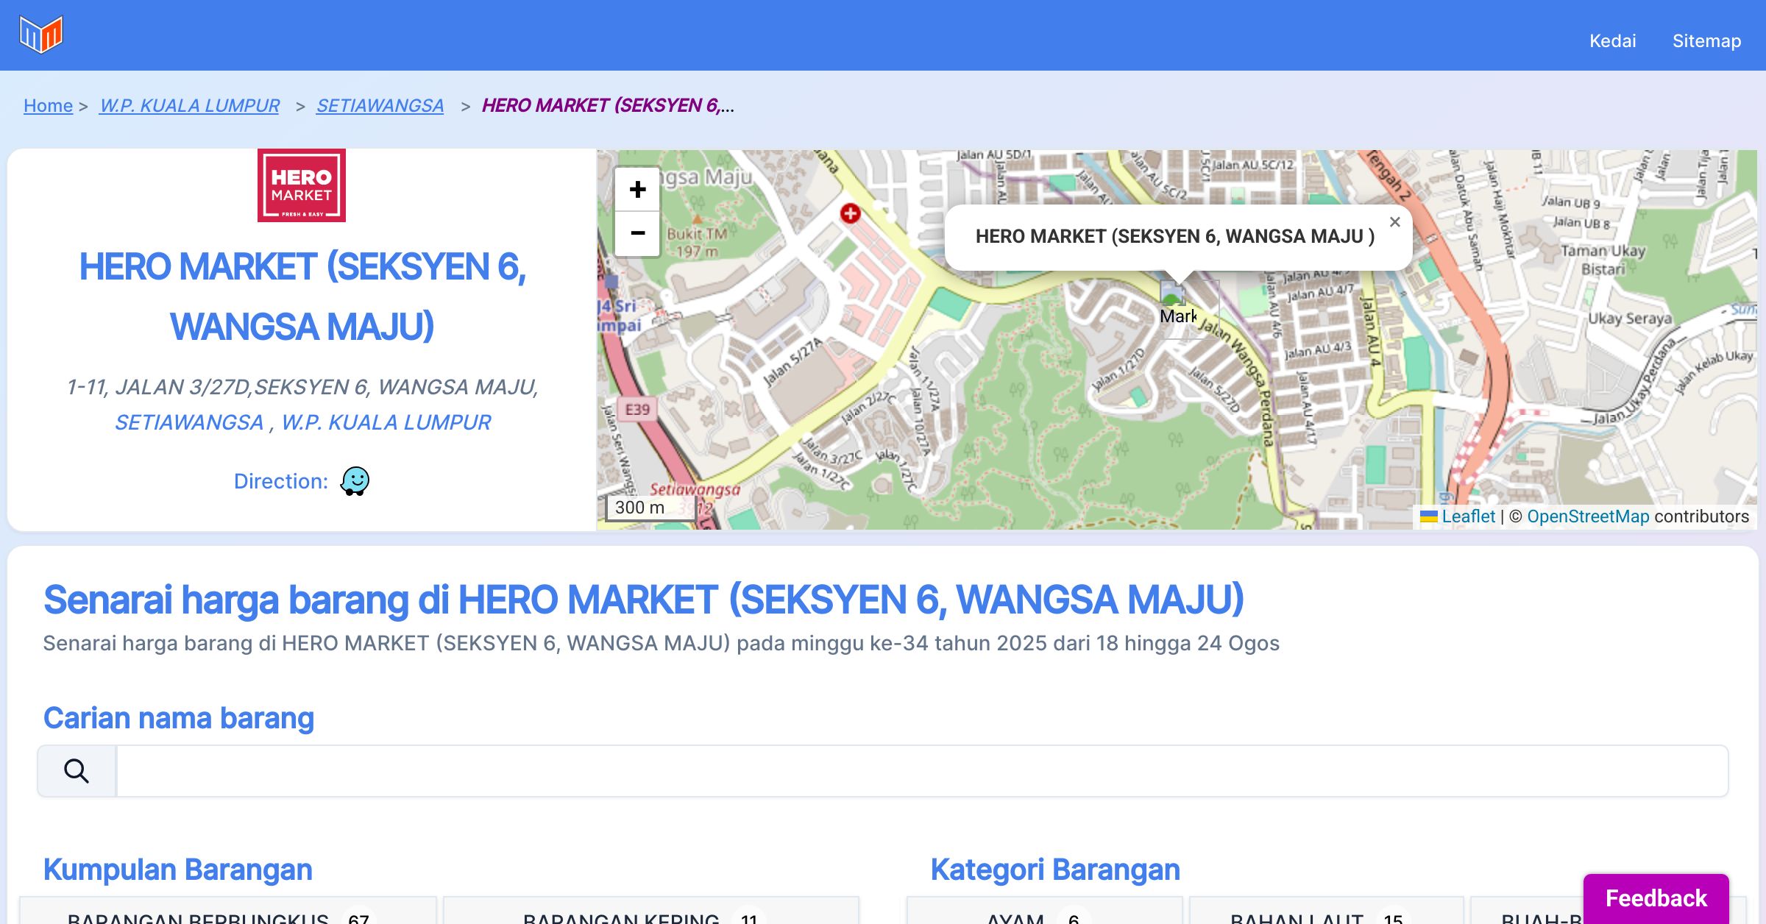Click the red hospital marker on the map
Screen dimensions: 1766x924
(850, 214)
